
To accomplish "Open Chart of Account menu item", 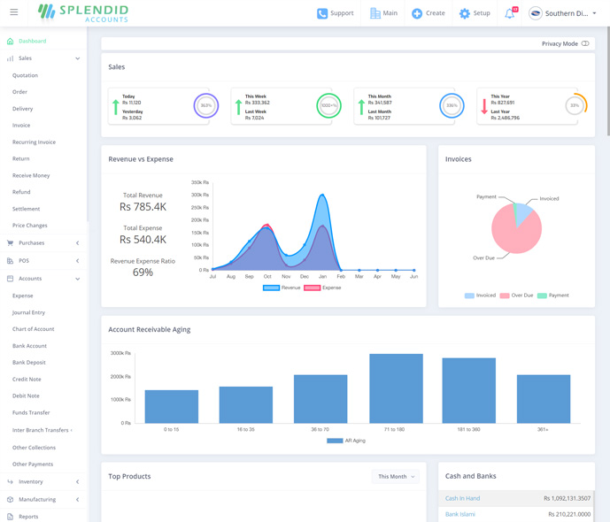I will pos(33,329).
